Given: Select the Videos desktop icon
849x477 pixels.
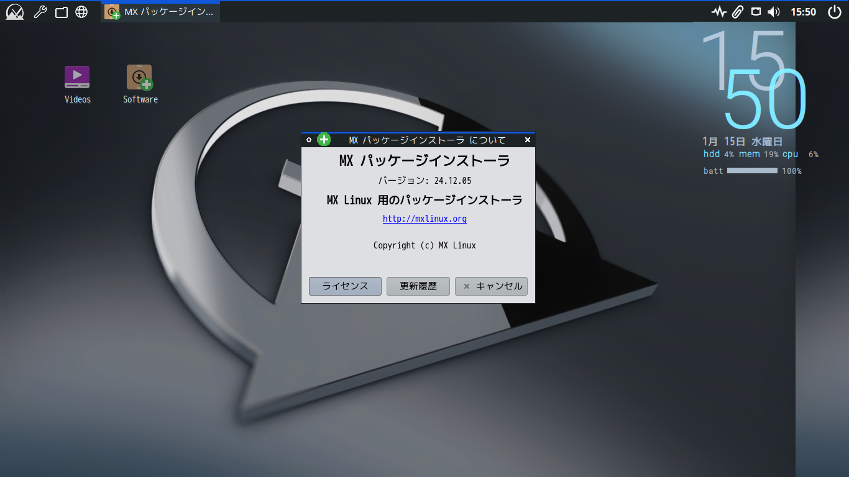Looking at the screenshot, I should pos(77,84).
